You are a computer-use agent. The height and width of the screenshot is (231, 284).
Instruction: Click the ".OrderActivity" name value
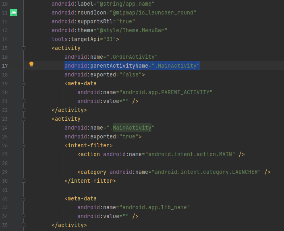tap(132, 57)
